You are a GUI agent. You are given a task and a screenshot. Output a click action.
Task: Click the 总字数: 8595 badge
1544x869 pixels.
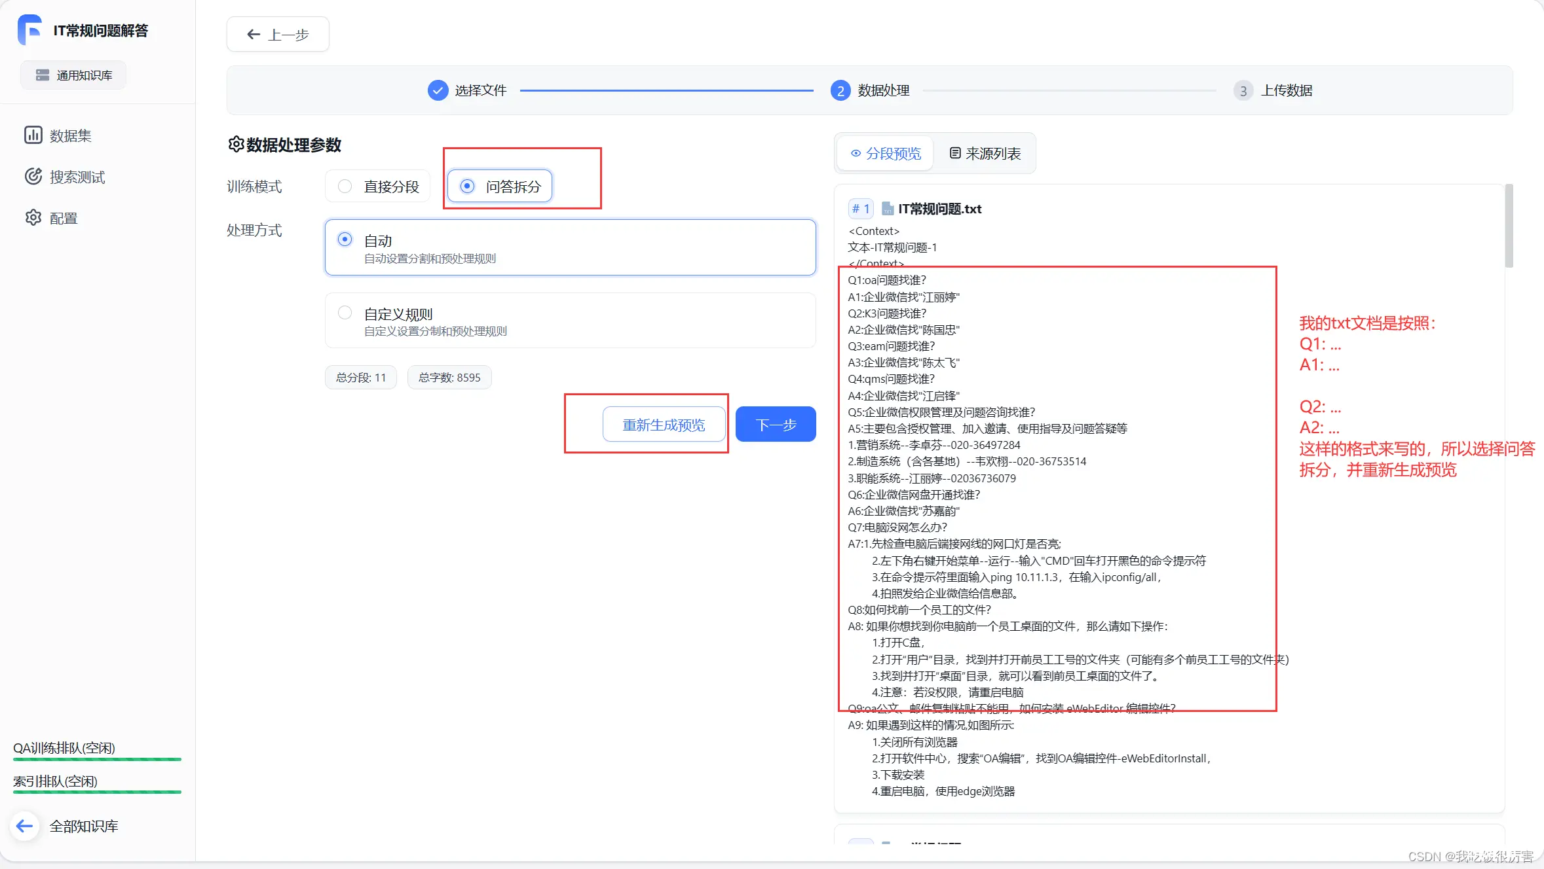pos(449,378)
